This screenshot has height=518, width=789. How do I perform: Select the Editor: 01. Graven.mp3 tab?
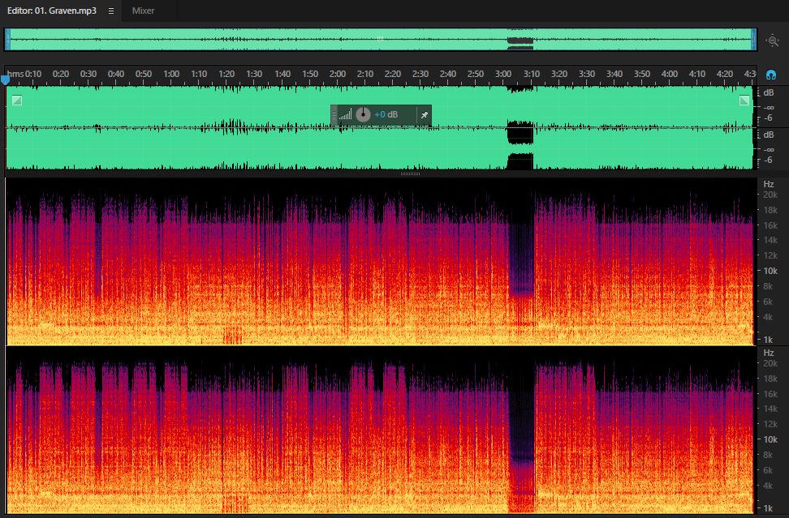click(x=52, y=11)
